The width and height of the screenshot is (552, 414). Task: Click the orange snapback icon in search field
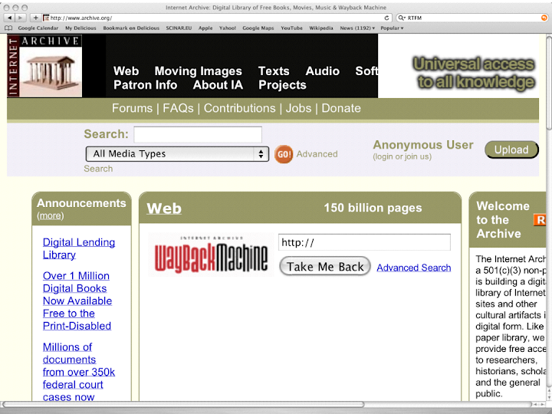[x=544, y=18]
